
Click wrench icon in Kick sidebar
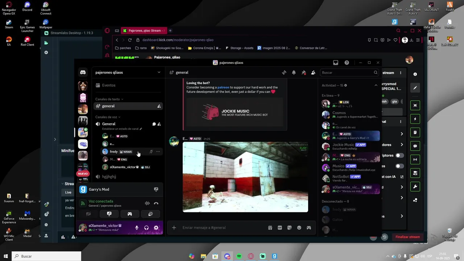point(415,187)
